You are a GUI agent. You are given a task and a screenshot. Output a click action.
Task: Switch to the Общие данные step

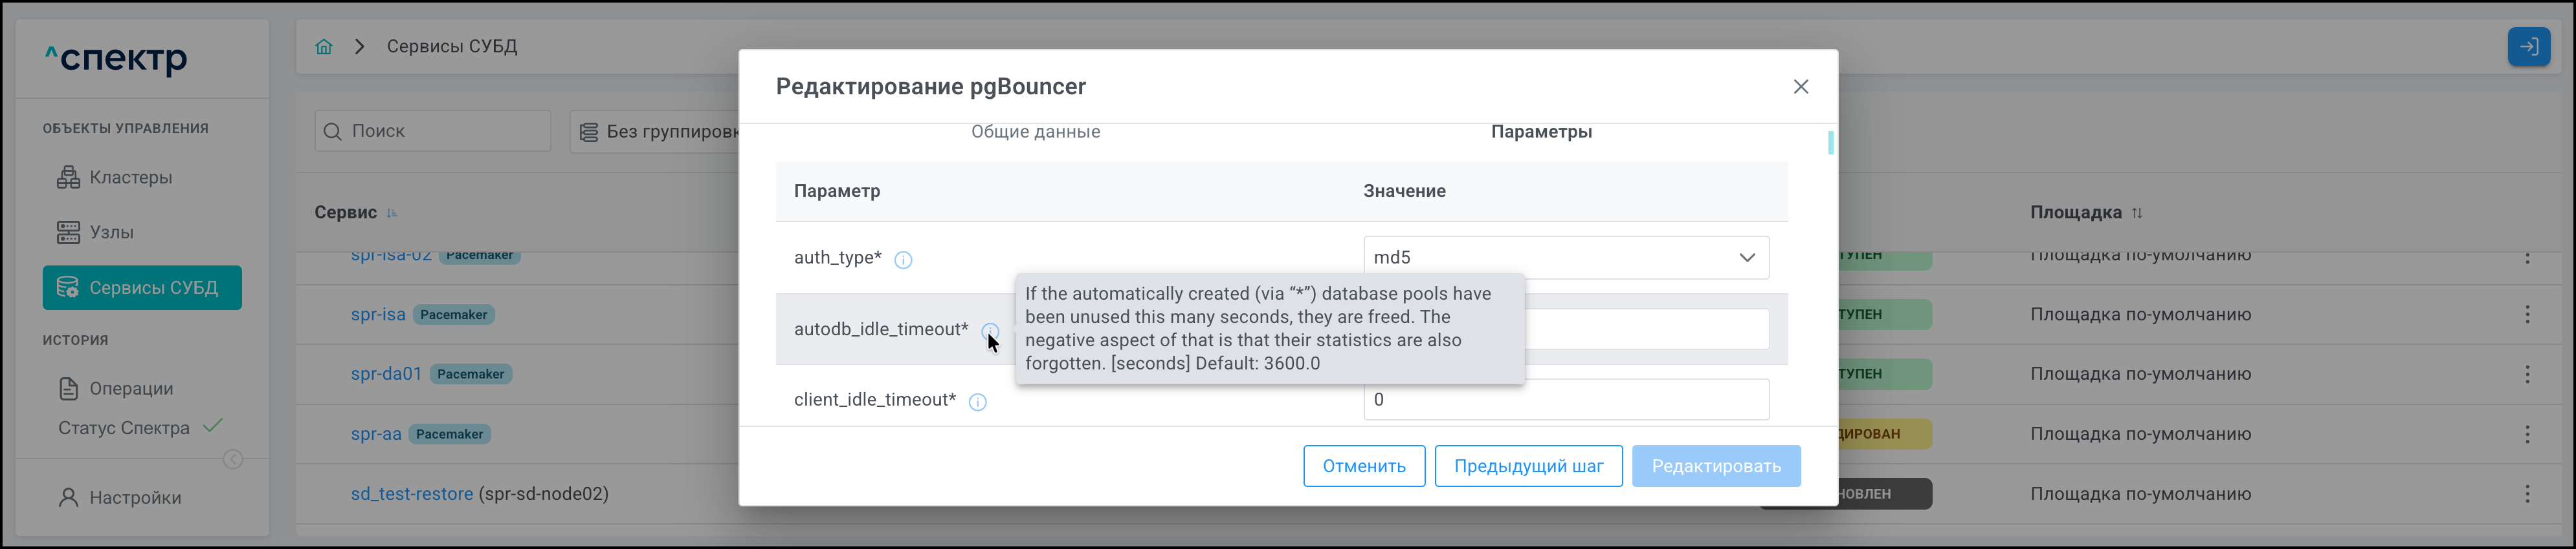1035,132
